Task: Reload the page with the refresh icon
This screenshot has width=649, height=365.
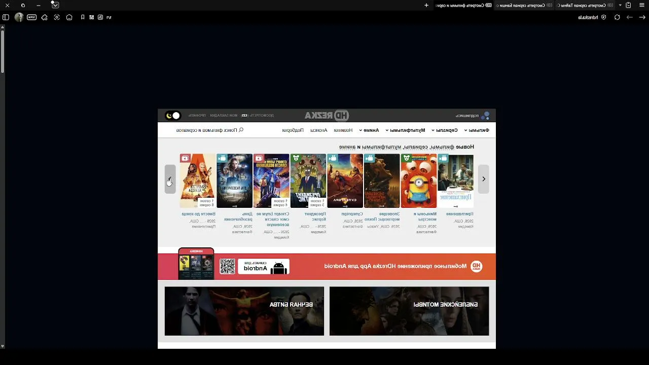Action: tap(617, 17)
